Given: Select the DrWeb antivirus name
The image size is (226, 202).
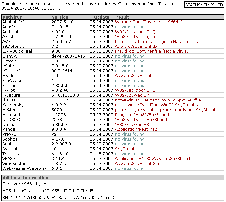Looking at the screenshot, I should pyautogui.click(x=9, y=61).
